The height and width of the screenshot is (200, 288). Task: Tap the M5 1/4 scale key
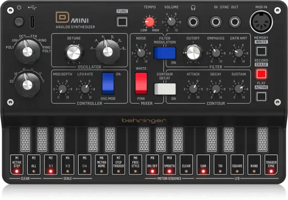(x=85, y=165)
